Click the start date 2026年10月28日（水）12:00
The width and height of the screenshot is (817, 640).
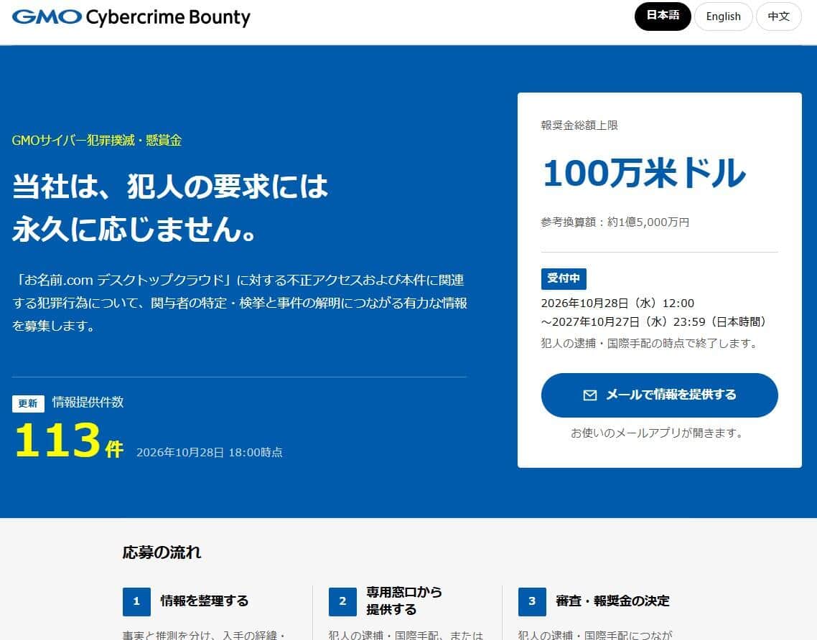[x=617, y=303]
